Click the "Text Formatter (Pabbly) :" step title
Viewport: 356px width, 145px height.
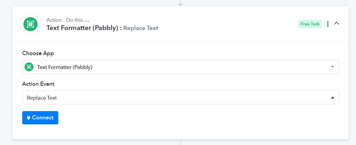[84, 28]
